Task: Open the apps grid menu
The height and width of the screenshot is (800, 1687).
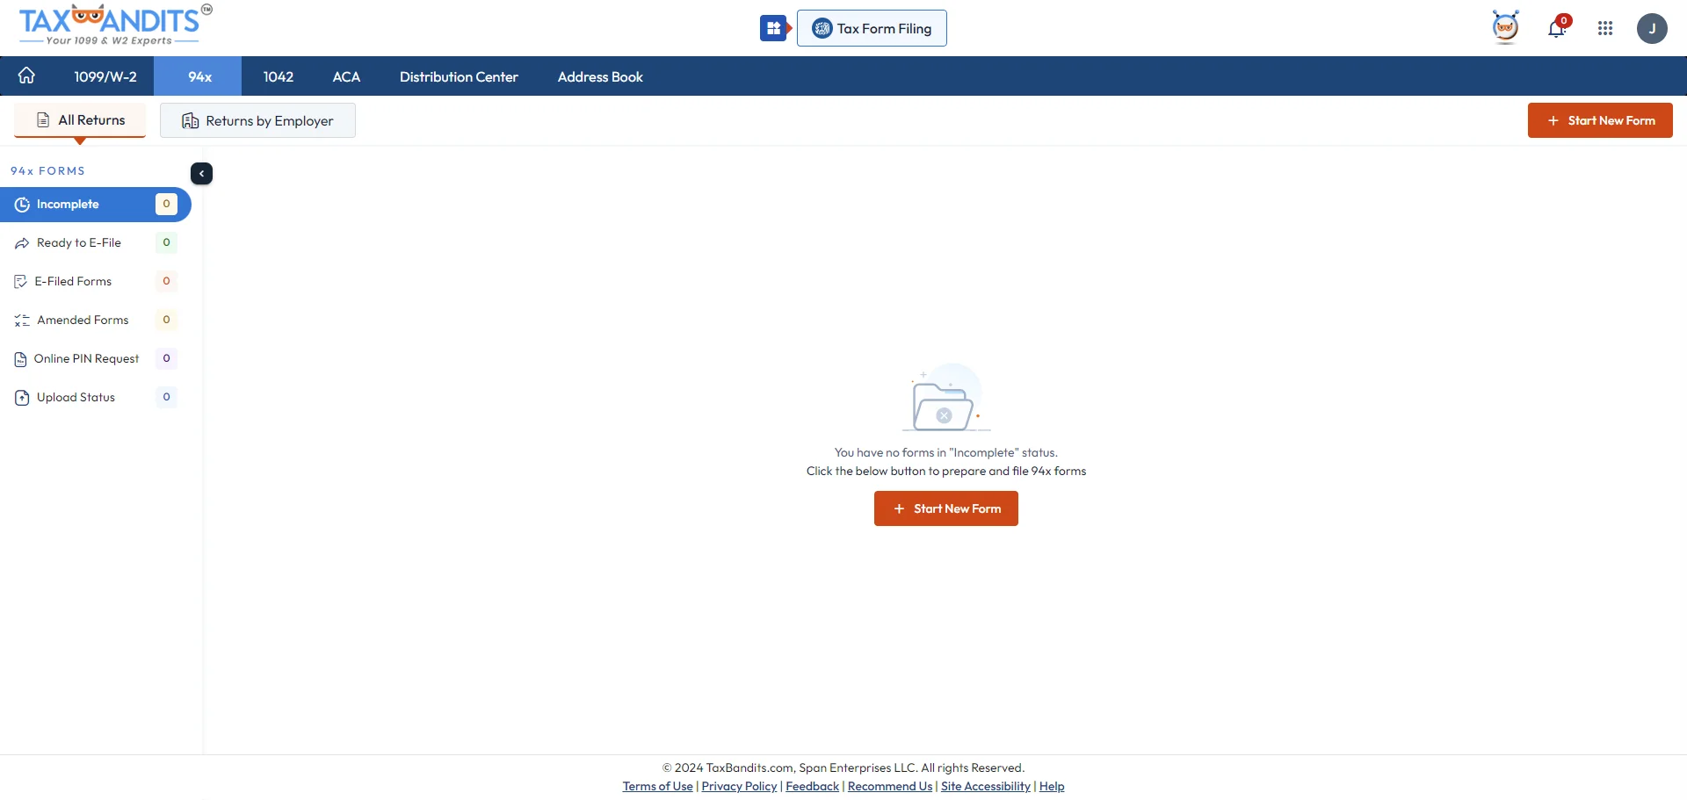Action: coord(1605,28)
